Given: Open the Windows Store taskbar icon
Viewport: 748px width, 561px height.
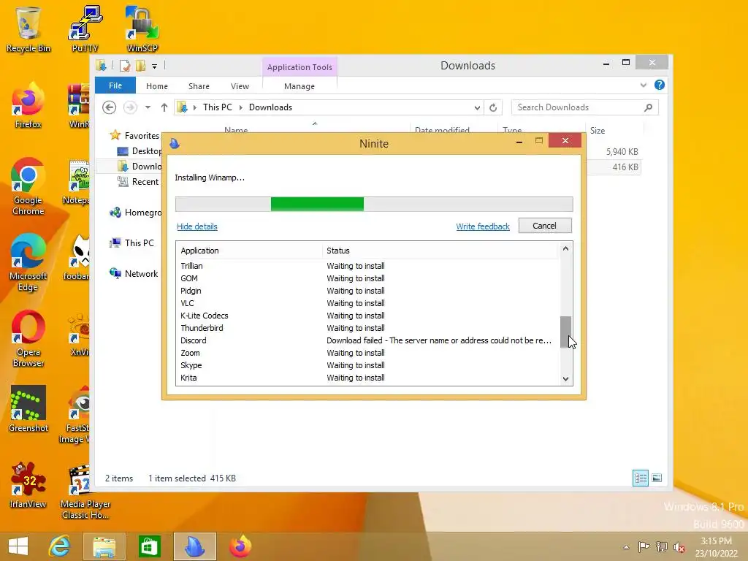Looking at the screenshot, I should [x=149, y=546].
